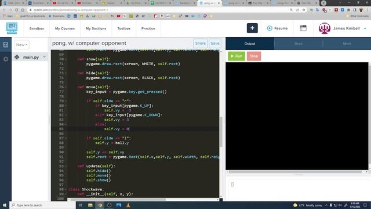Click the taskbar search box
The image size is (371, 209).
point(42,205)
